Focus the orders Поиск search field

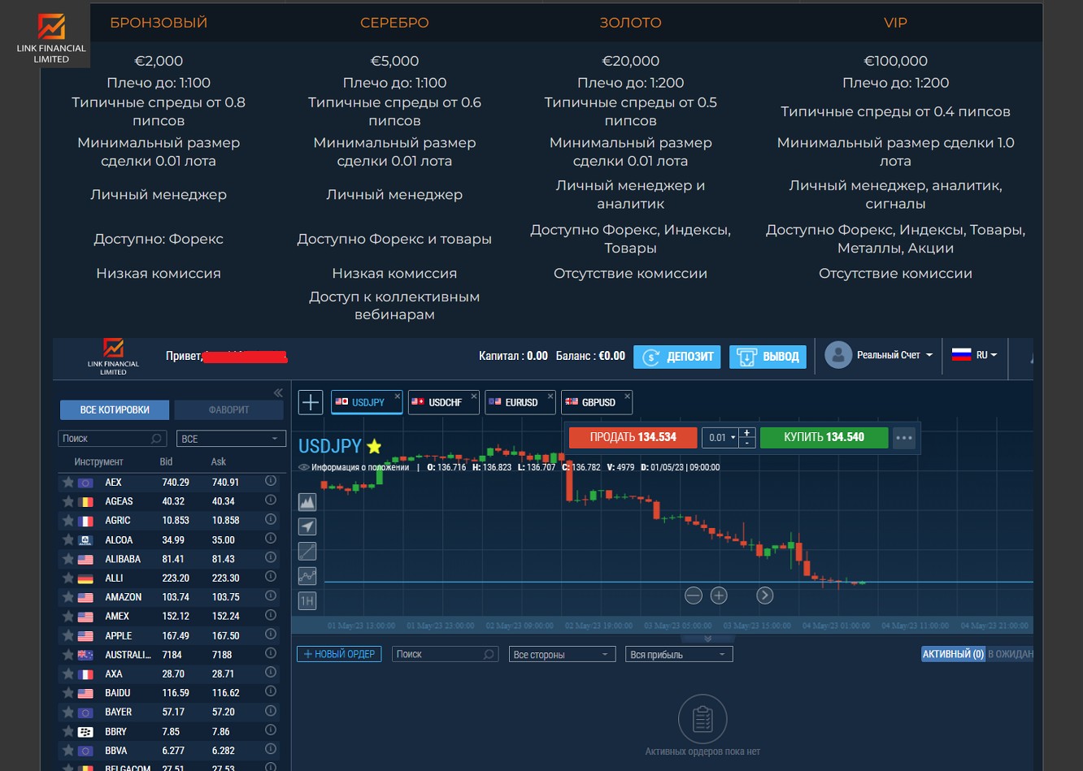click(x=444, y=654)
